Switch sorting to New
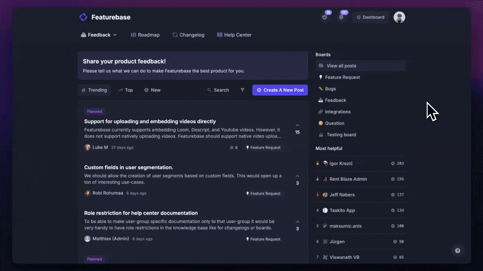 (x=152, y=90)
